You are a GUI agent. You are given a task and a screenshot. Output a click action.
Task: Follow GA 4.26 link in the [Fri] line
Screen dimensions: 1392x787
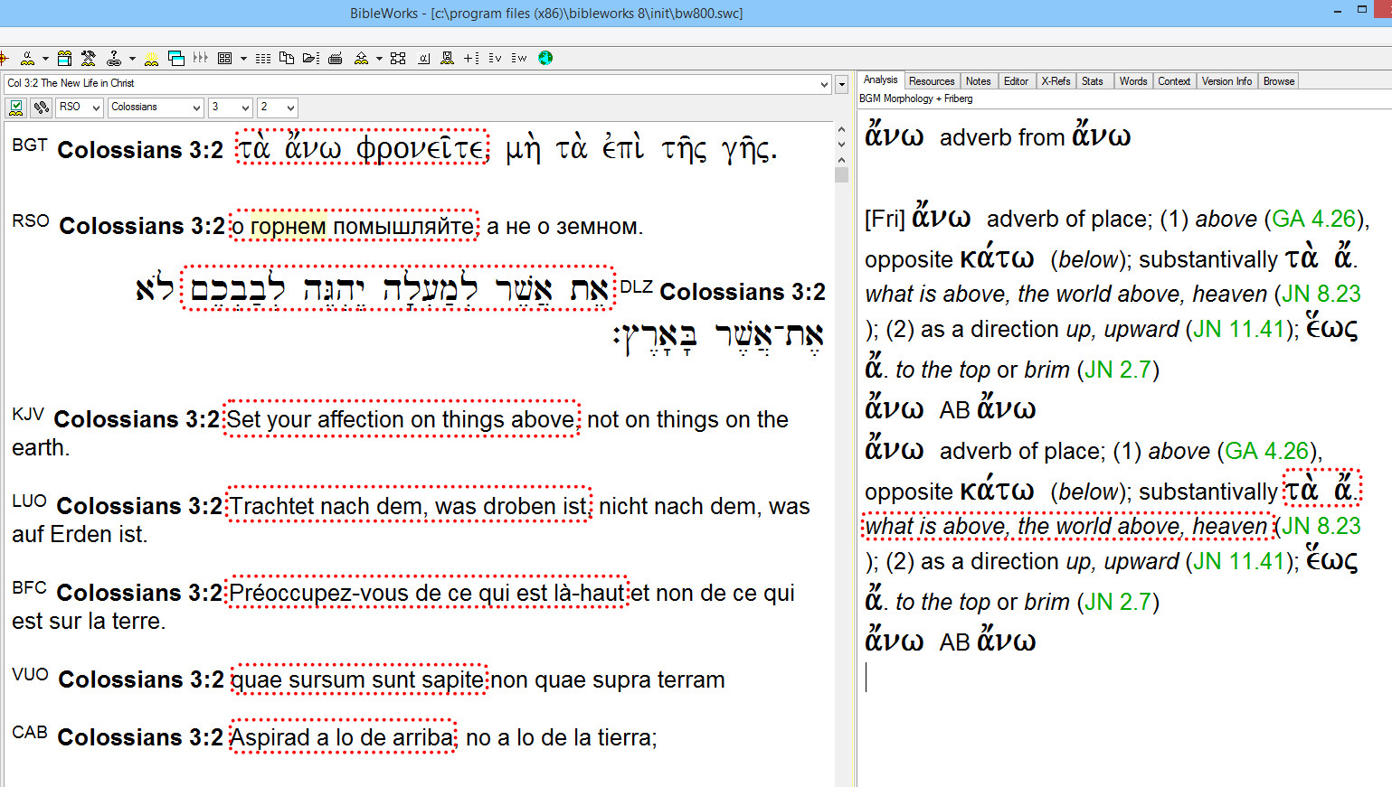tap(1313, 220)
